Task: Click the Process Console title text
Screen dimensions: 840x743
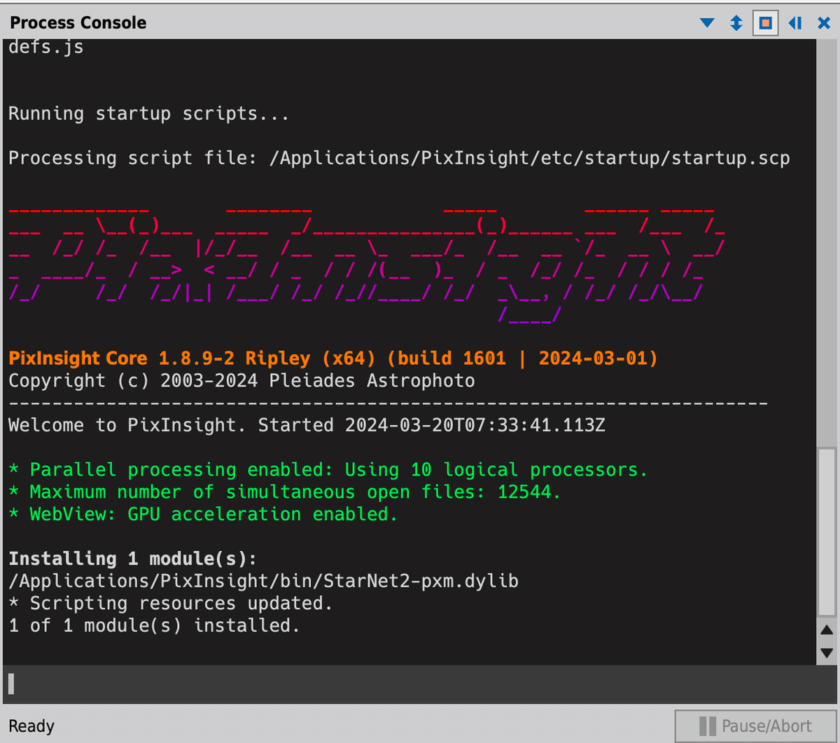Action: [x=78, y=22]
